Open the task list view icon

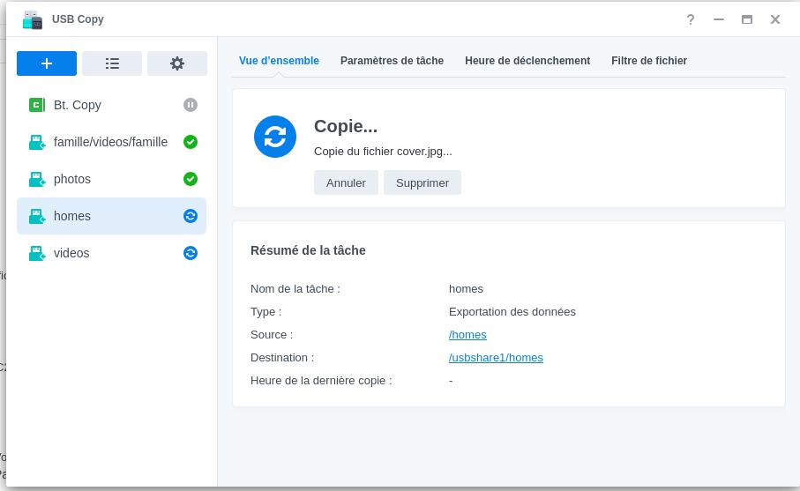(x=112, y=63)
